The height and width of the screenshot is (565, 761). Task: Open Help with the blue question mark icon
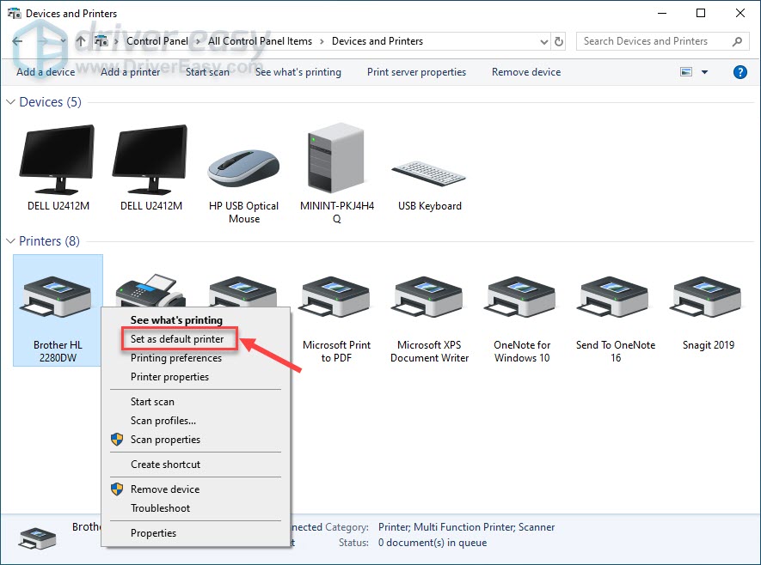(x=740, y=72)
